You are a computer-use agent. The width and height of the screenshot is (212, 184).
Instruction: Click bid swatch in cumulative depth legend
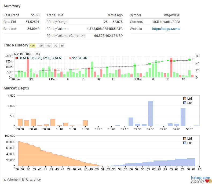[184, 139]
